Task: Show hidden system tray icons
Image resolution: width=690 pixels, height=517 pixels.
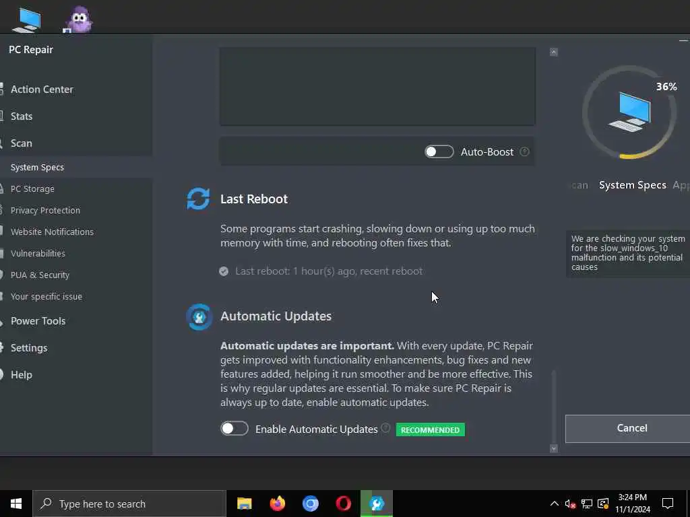Action: pos(555,504)
